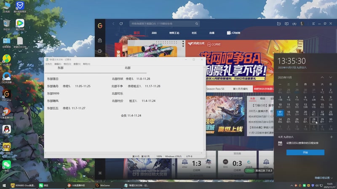Click the WeGame logo in the sidebar
Screen dimensions: 337x189
pos(100,26)
